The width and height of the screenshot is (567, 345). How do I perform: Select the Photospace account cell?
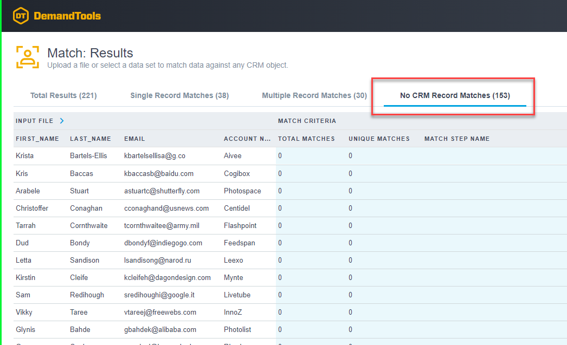click(x=242, y=191)
